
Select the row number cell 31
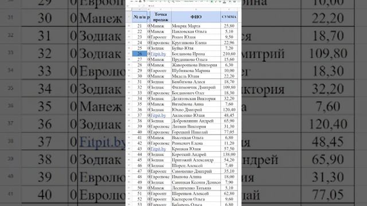(x=139, y=82)
